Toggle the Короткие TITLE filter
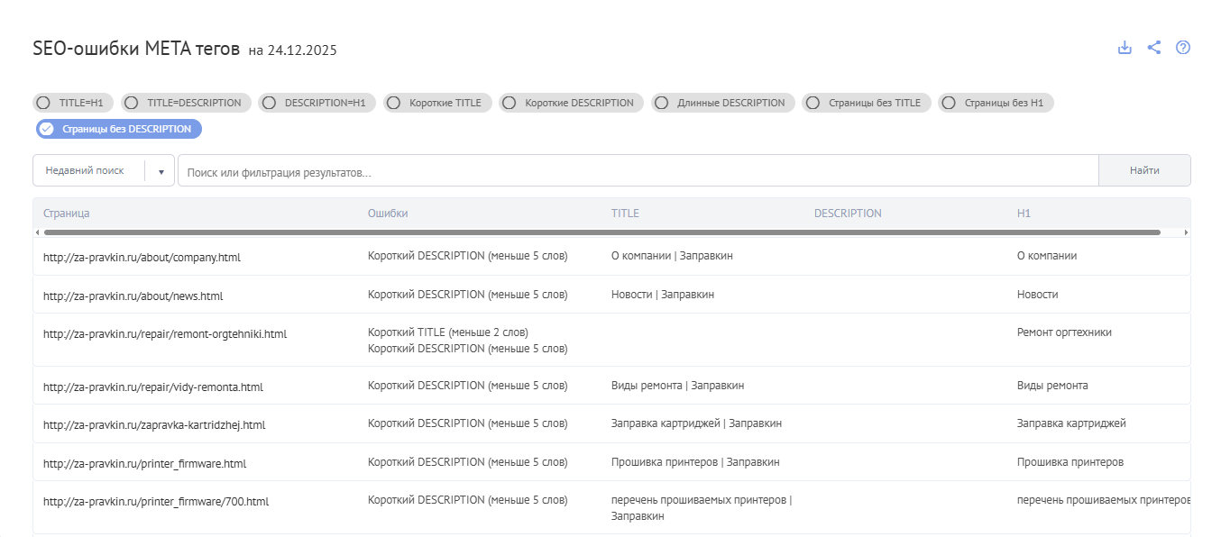The height and width of the screenshot is (537, 1221). coord(437,103)
